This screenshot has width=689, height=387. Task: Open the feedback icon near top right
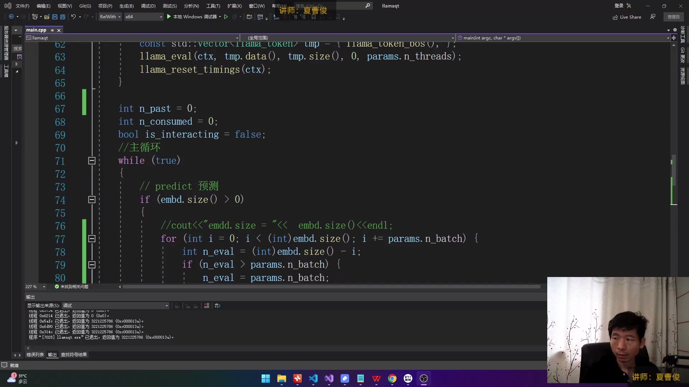pyautogui.click(x=653, y=17)
